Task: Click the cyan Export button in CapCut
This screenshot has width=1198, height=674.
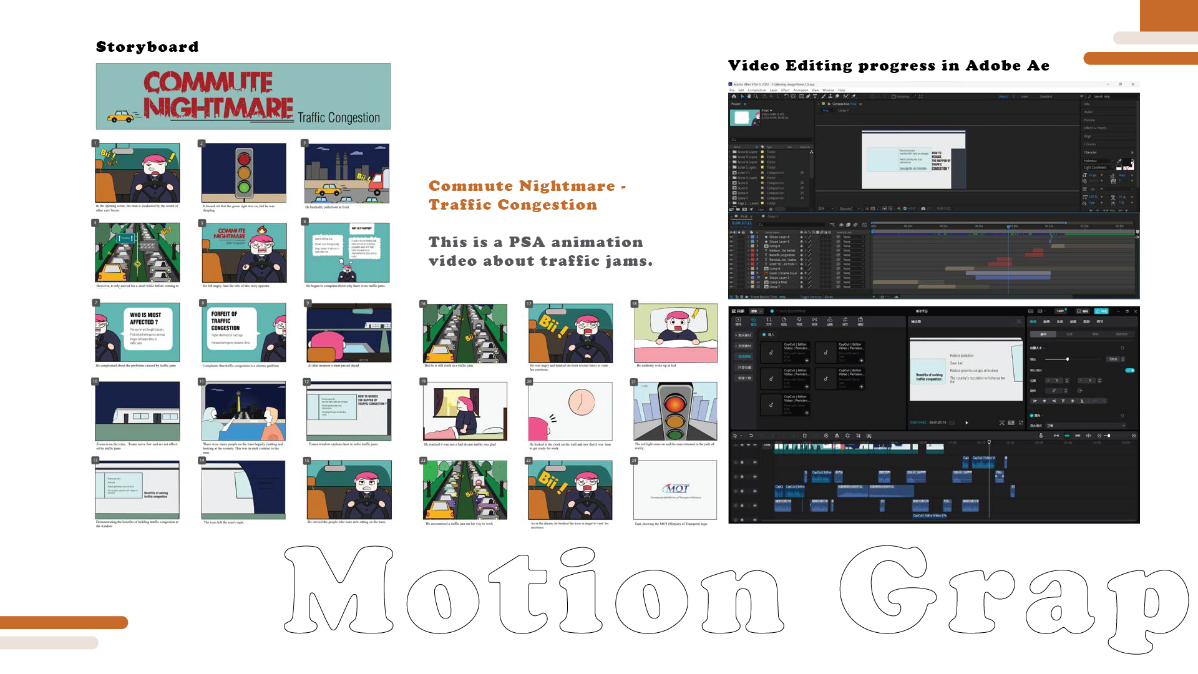Action: [1101, 311]
